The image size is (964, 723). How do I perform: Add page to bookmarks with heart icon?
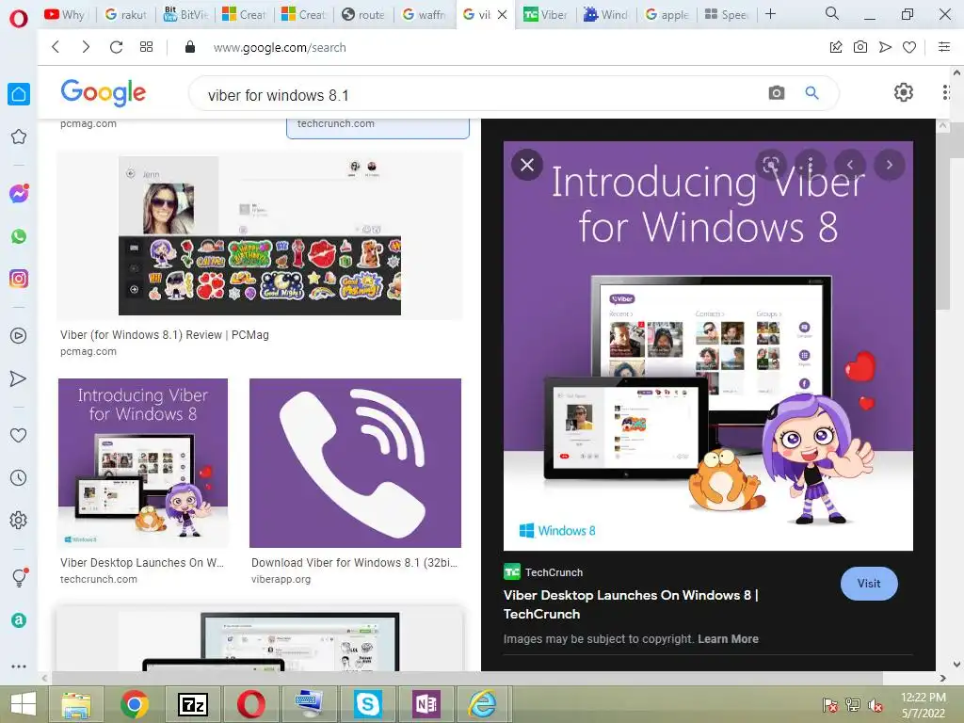click(x=909, y=47)
